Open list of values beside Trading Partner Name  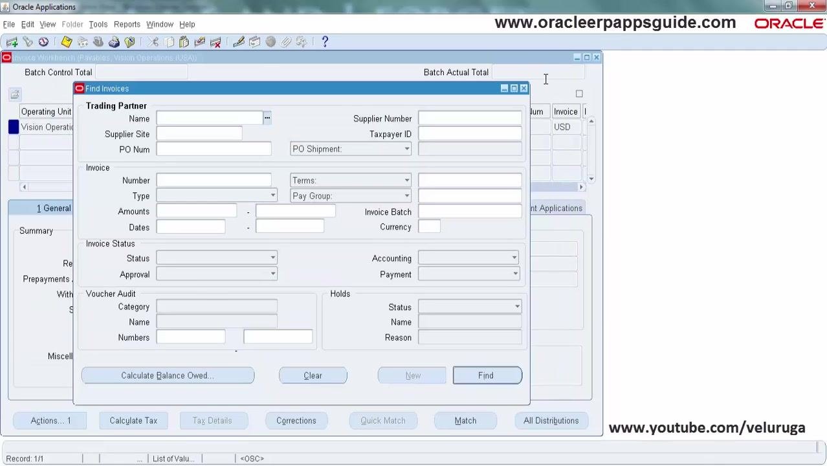[x=267, y=118]
